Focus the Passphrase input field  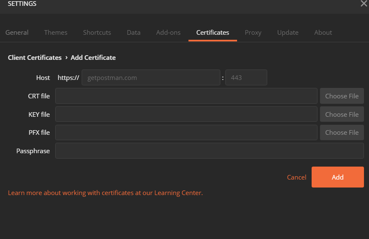coord(209,151)
